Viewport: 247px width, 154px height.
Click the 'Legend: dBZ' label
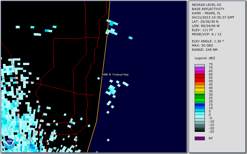pyautogui.click(x=205, y=58)
